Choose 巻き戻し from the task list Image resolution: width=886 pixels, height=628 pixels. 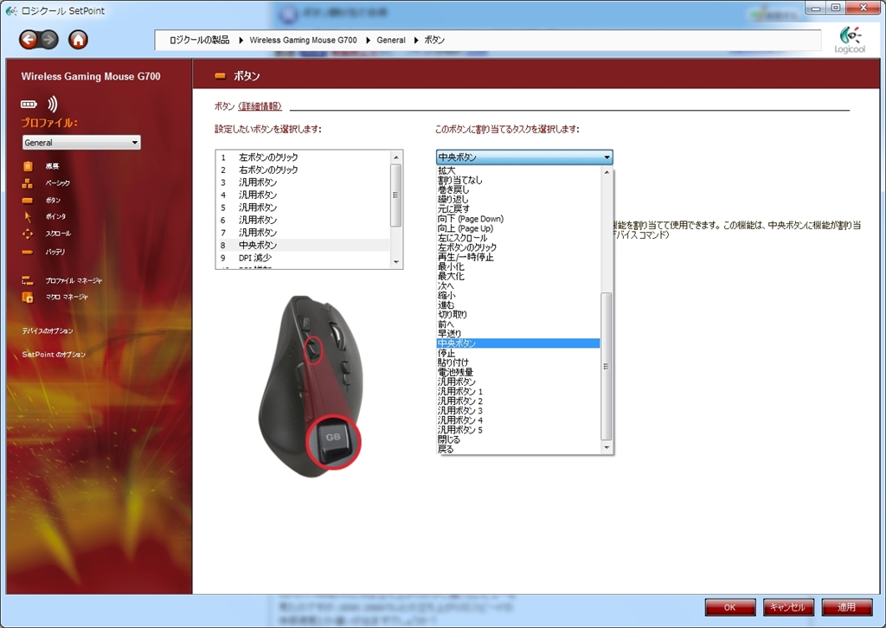[x=518, y=189]
